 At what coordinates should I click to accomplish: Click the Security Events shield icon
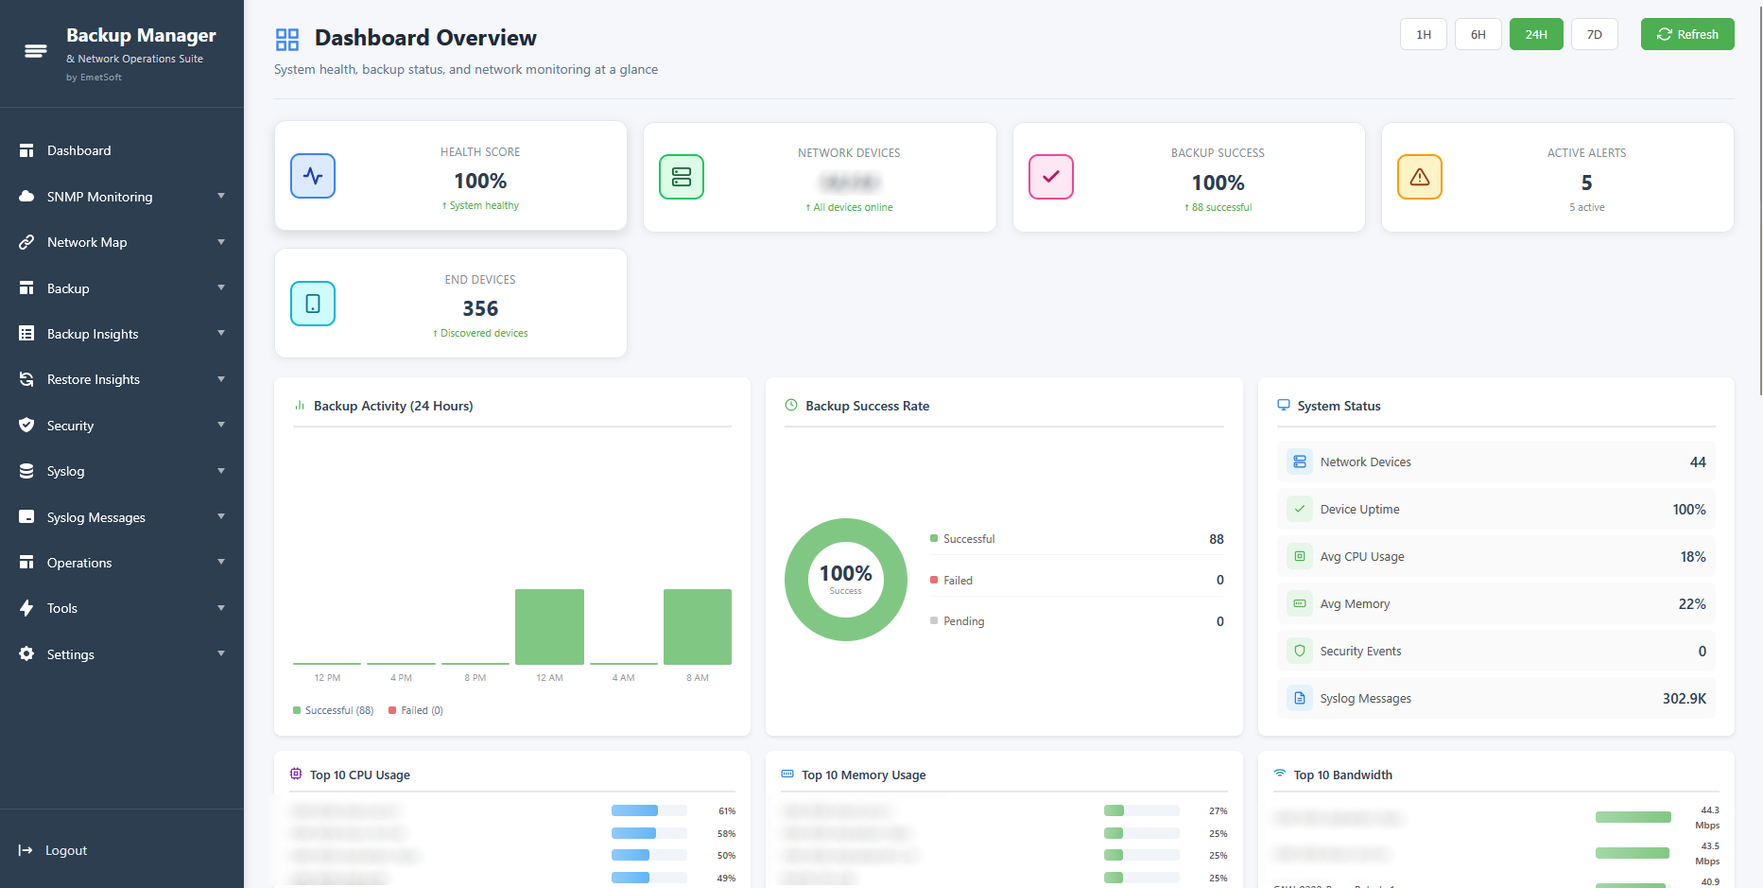(1300, 651)
